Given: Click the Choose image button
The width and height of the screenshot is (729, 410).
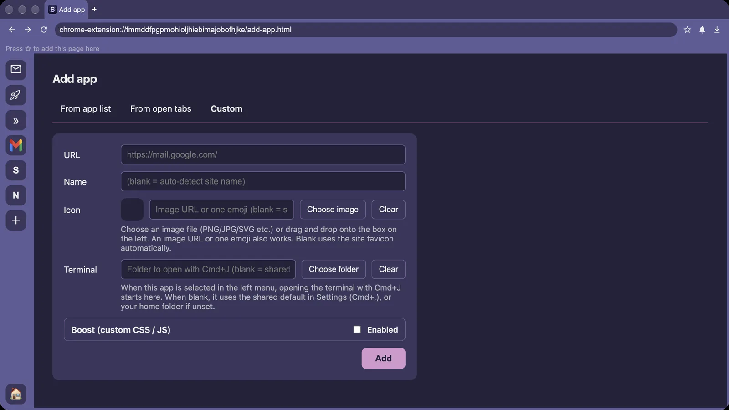Looking at the screenshot, I should 333,210.
